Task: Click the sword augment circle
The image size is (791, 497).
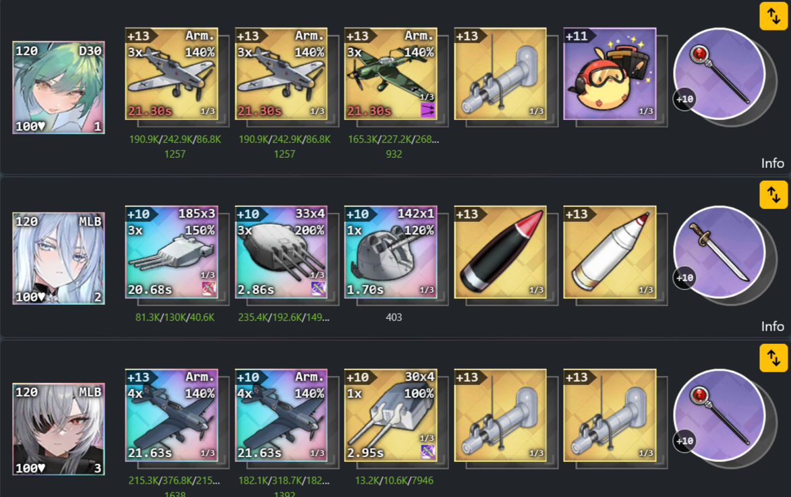Action: click(720, 252)
